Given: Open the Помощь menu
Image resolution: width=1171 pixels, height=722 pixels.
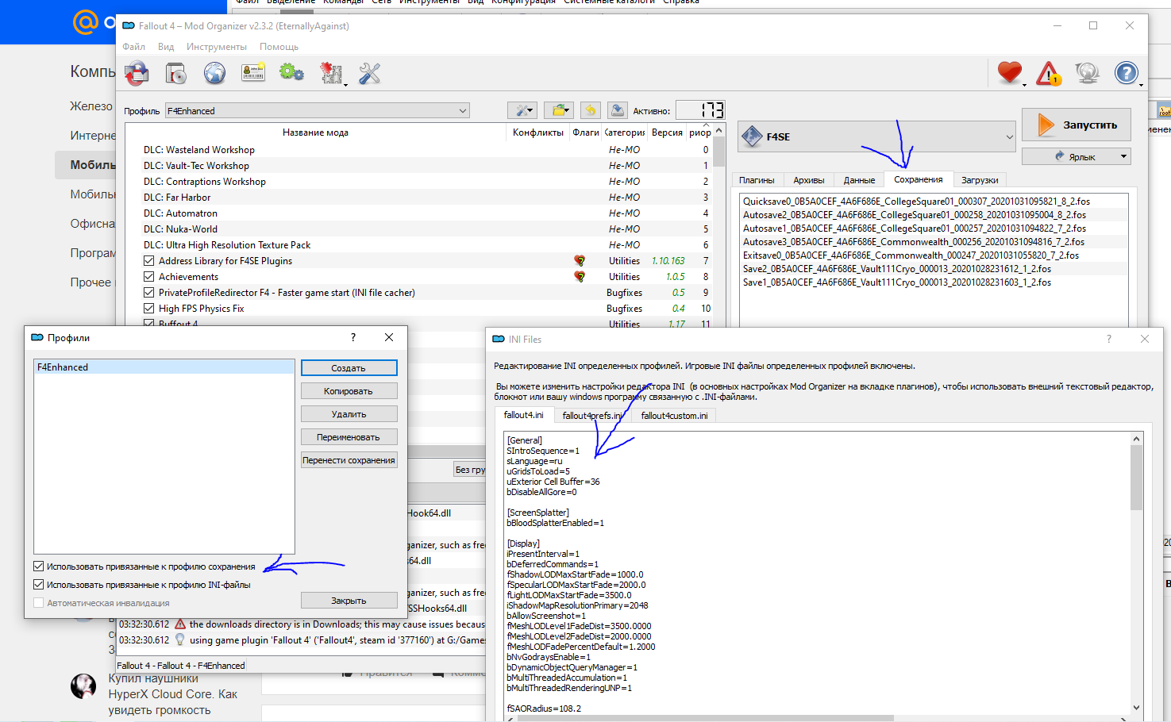Looking at the screenshot, I should click(x=279, y=47).
